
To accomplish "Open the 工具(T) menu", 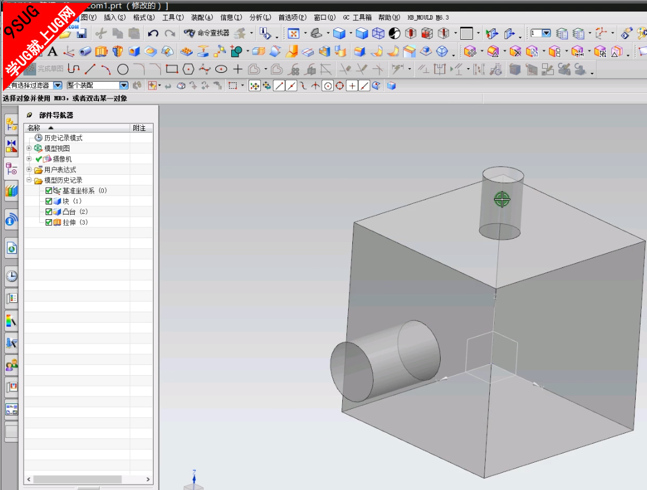I will point(173,17).
